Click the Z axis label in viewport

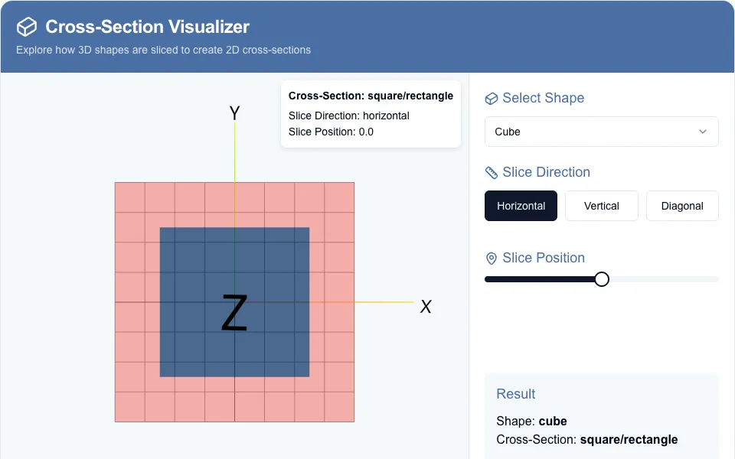click(234, 313)
